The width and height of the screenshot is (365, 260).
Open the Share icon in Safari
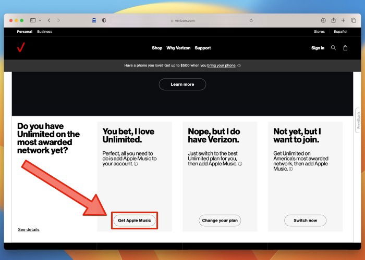point(333,20)
